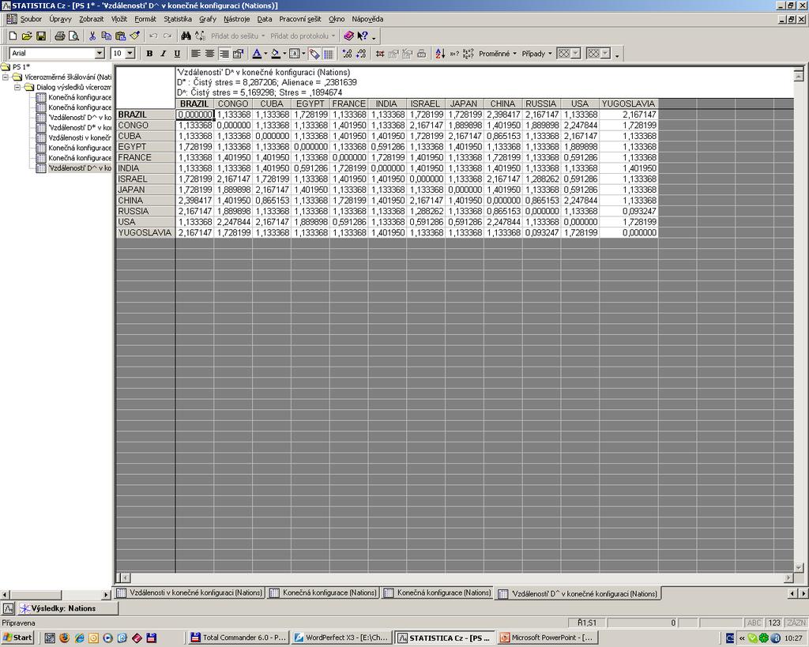Image resolution: width=809 pixels, height=647 pixels.
Task: Switch to the first Konečná konfigurace (Nations) tab
Action: (x=323, y=592)
